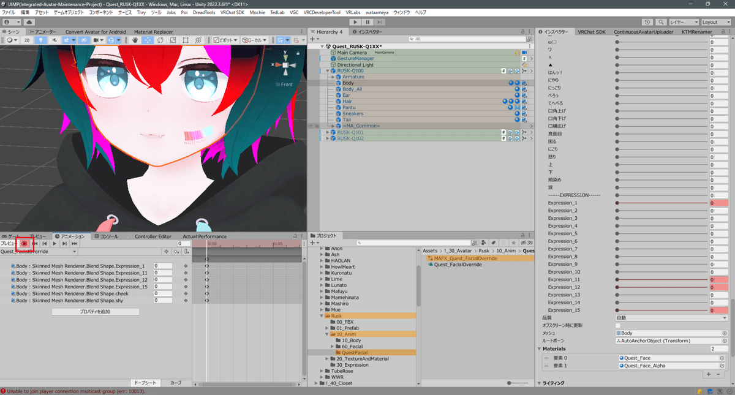Toggle animation record button
This screenshot has height=395, width=735.
pyautogui.click(x=24, y=244)
